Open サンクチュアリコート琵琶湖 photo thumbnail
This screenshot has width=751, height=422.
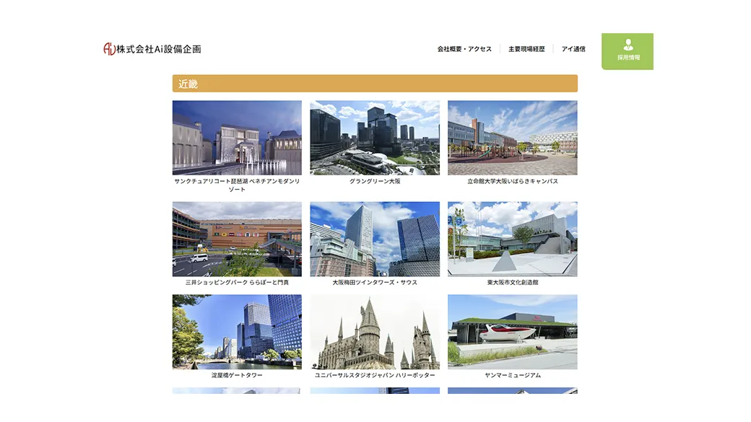(237, 138)
